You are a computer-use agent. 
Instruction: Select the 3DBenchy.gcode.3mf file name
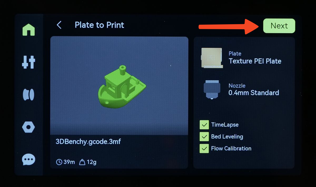click(88, 141)
